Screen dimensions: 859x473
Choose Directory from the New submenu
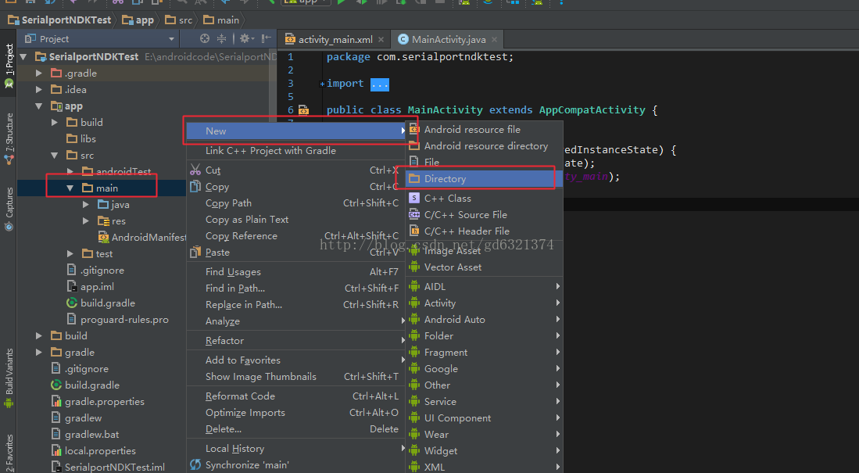point(485,179)
